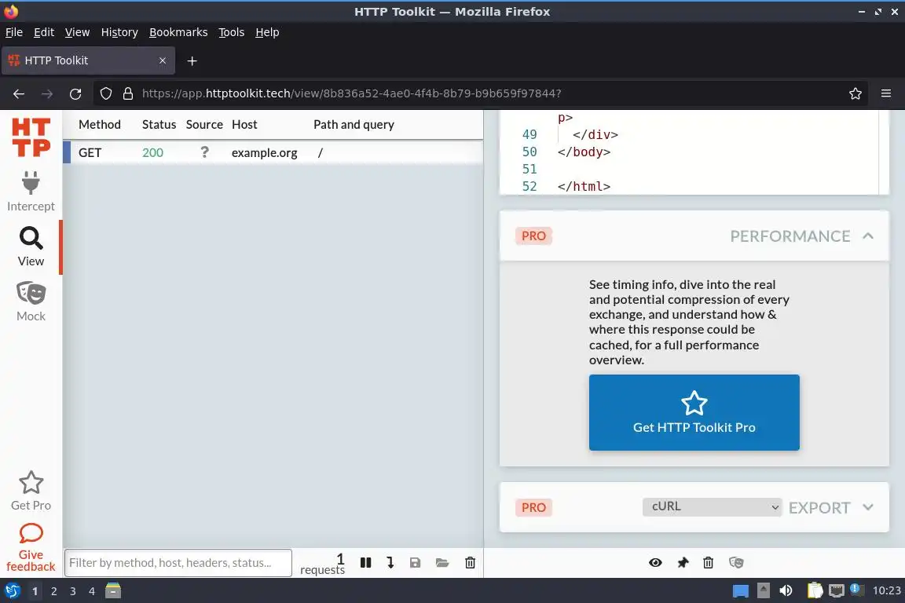
Task: Click the filter input field
Action: click(178, 563)
